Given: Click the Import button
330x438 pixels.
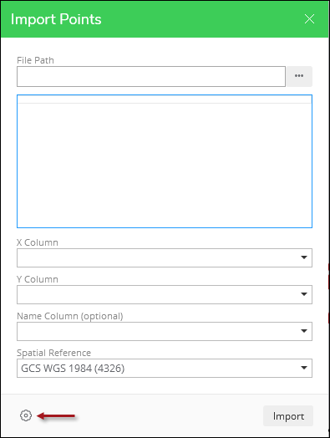Looking at the screenshot, I should click(288, 416).
